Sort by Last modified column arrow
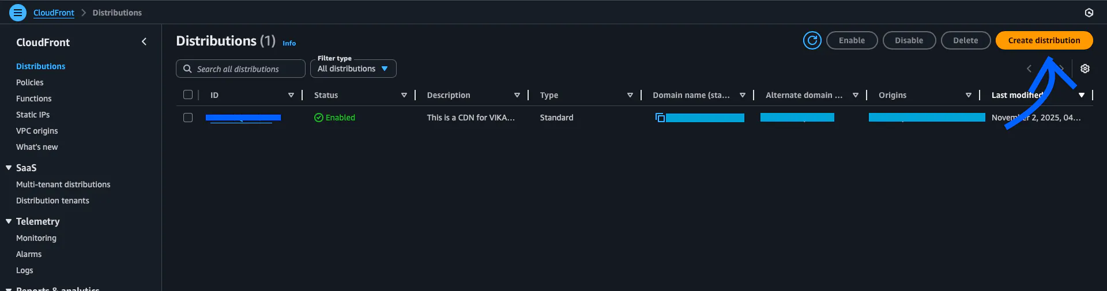 (x=1082, y=95)
